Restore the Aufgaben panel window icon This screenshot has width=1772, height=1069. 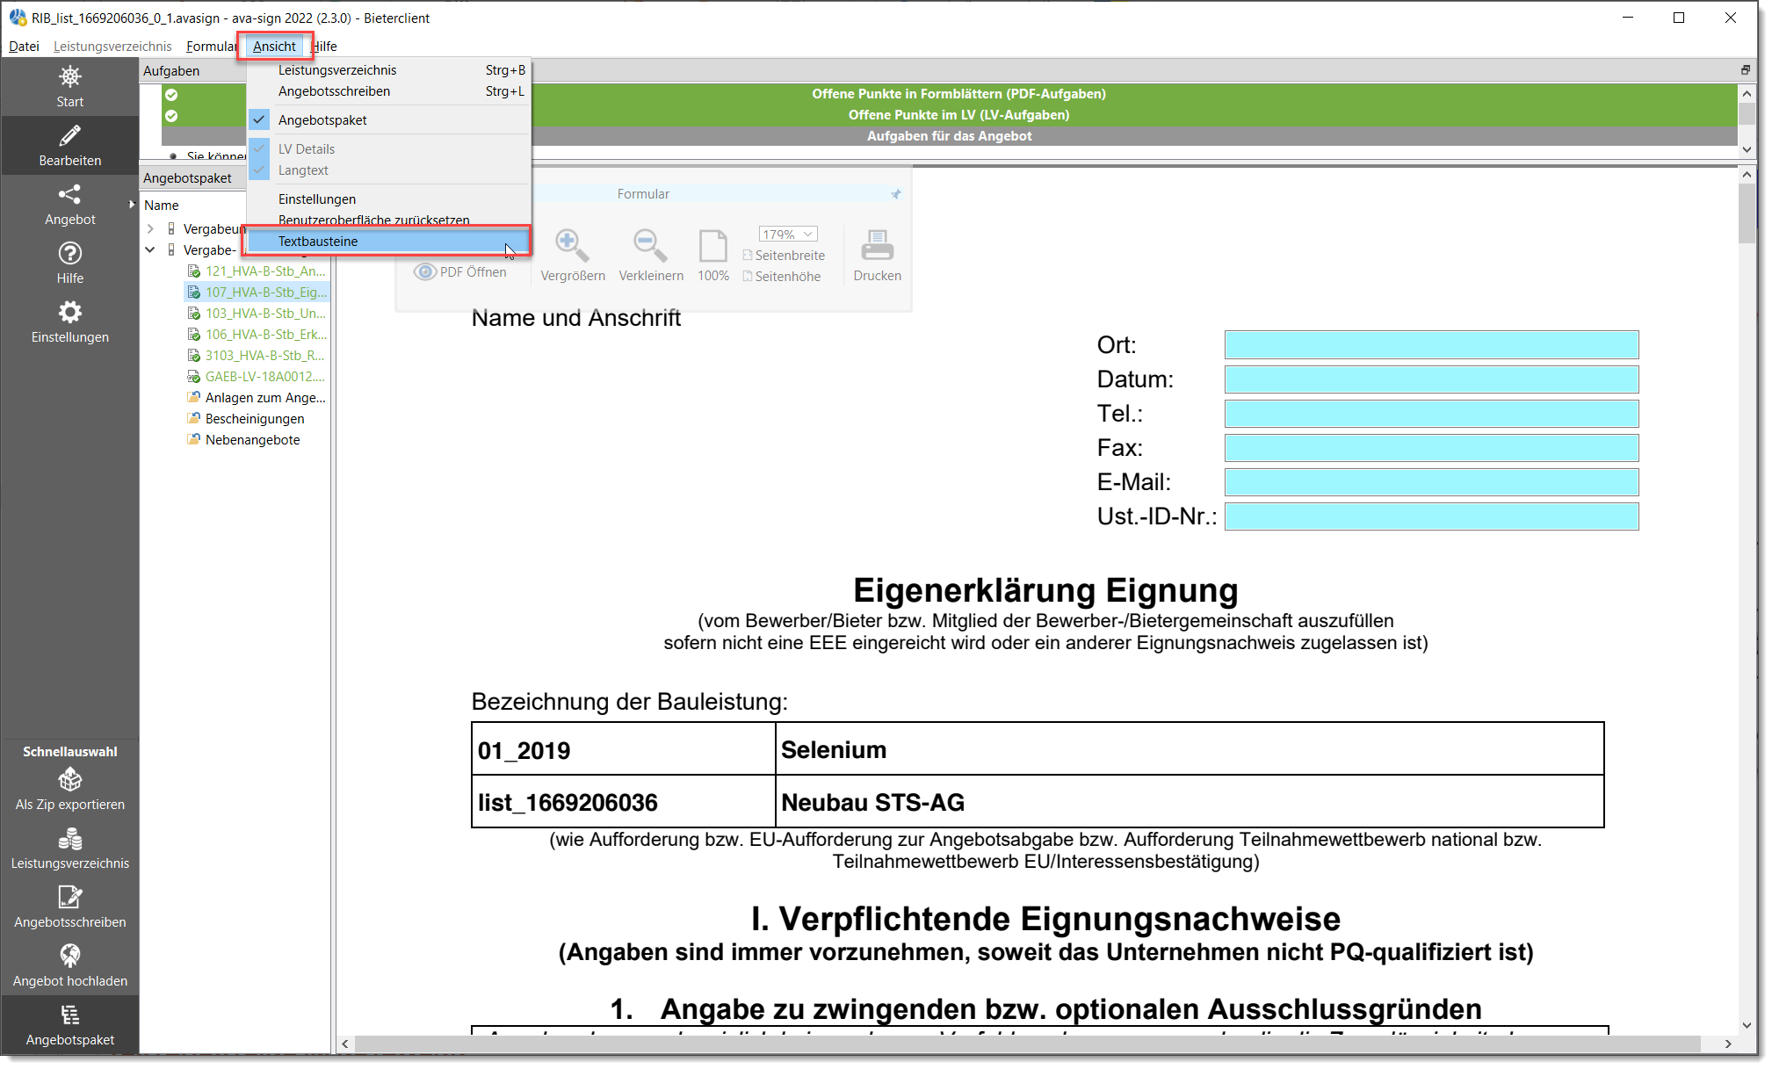pos(1746,70)
